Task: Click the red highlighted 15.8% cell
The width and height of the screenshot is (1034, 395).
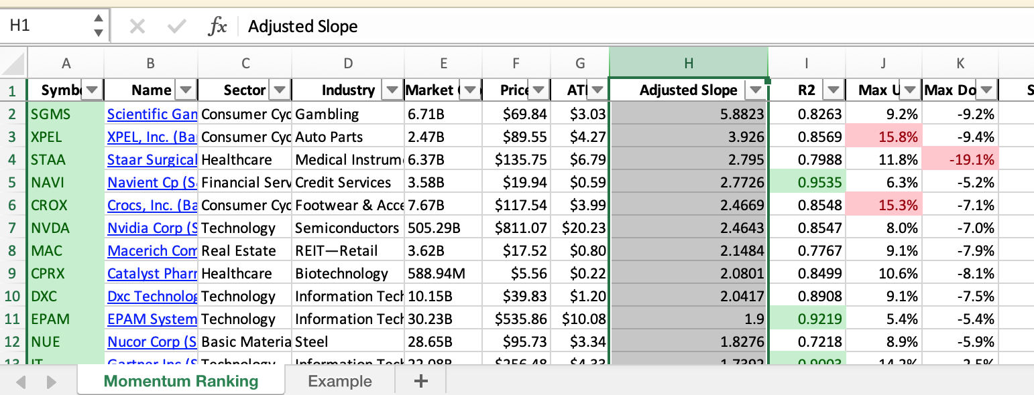Action: click(x=883, y=137)
